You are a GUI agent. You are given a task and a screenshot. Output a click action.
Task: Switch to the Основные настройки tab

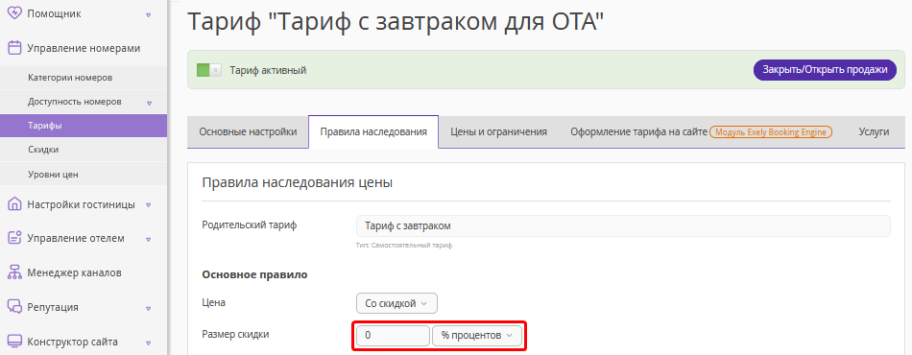tap(248, 131)
